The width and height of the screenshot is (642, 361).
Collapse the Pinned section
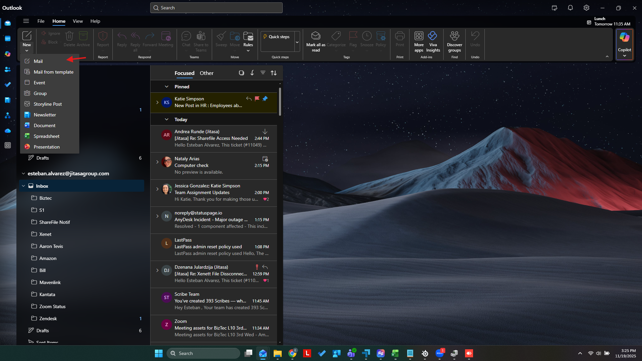(167, 87)
